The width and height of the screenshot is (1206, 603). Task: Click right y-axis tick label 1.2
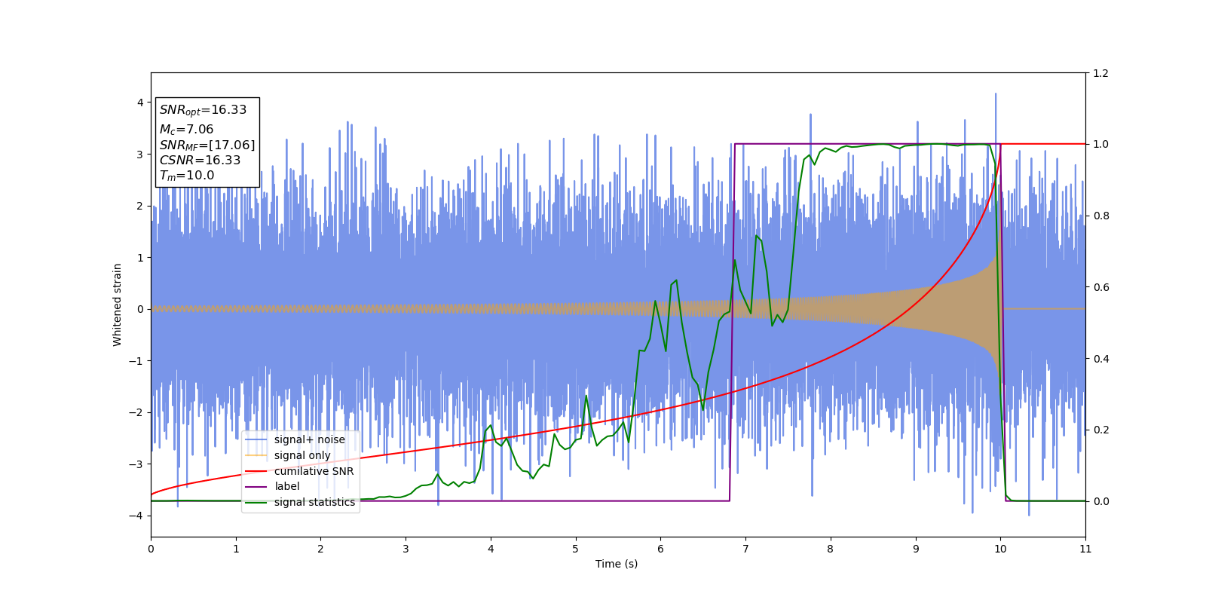[1100, 73]
